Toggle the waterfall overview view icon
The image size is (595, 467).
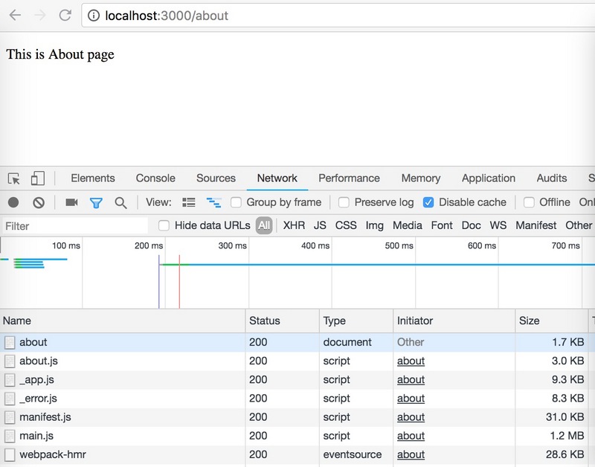coord(213,202)
